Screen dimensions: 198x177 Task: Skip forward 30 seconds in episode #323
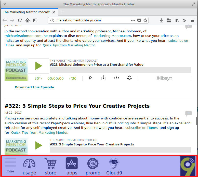coord(73,78)
